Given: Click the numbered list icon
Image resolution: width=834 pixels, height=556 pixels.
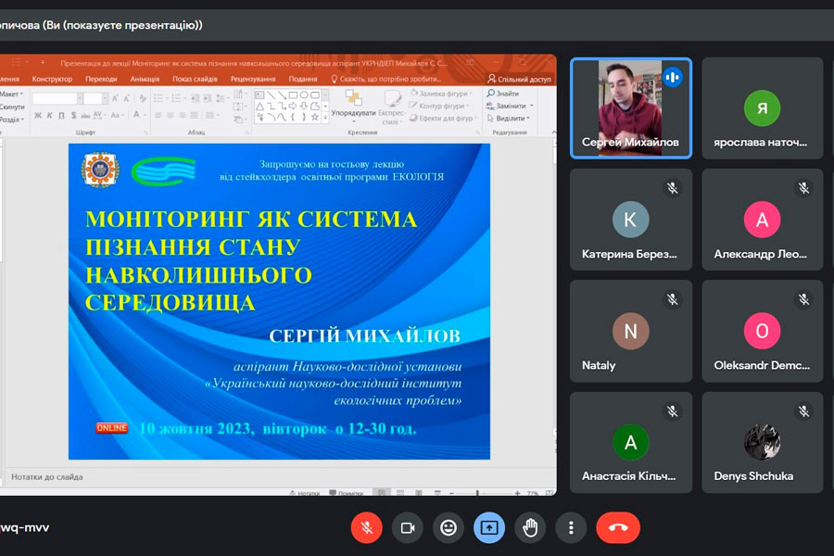Looking at the screenshot, I should click(177, 98).
